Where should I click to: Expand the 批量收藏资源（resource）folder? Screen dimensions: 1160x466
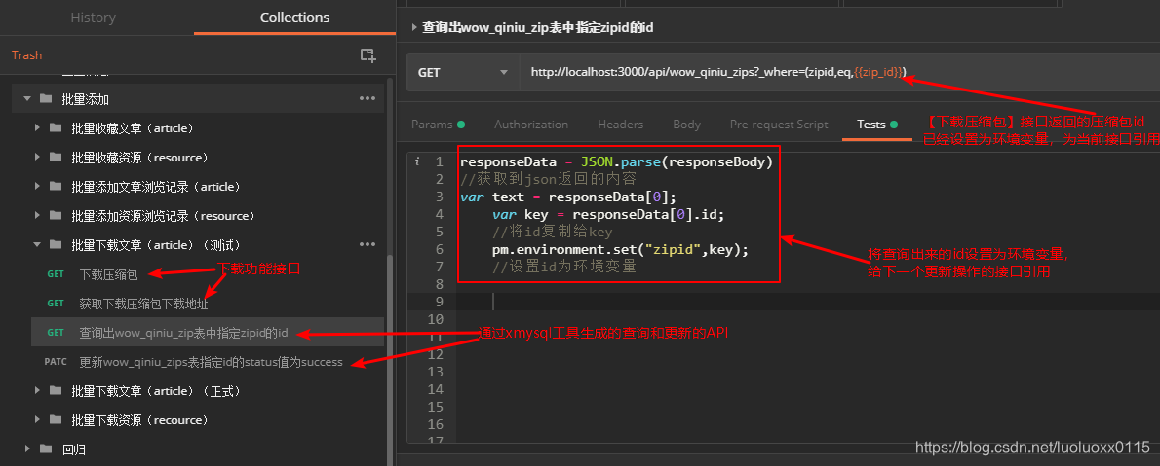tap(38, 158)
